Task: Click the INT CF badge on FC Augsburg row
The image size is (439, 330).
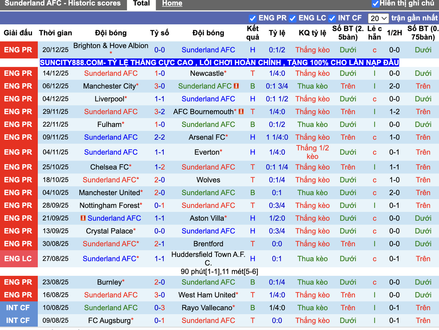Action: (19, 320)
